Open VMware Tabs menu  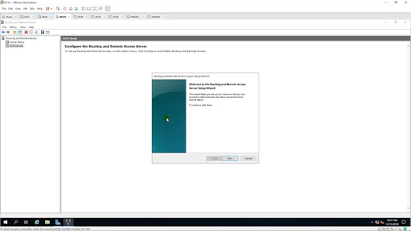pos(32,9)
